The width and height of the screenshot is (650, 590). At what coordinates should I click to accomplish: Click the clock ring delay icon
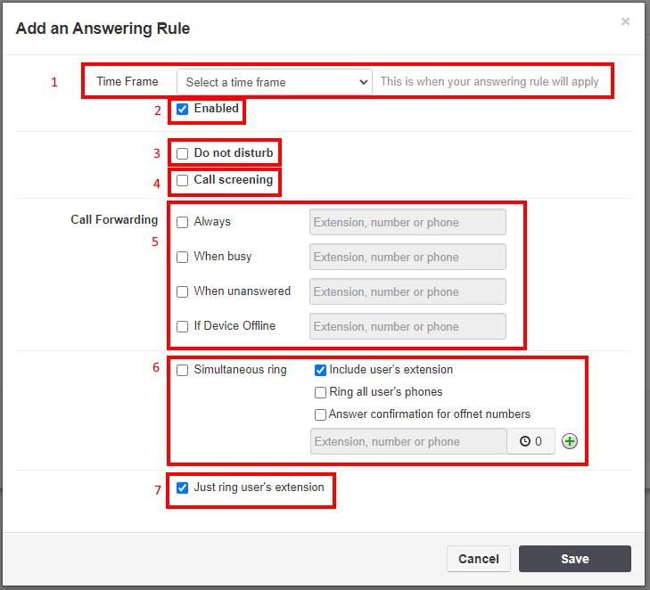click(x=525, y=441)
